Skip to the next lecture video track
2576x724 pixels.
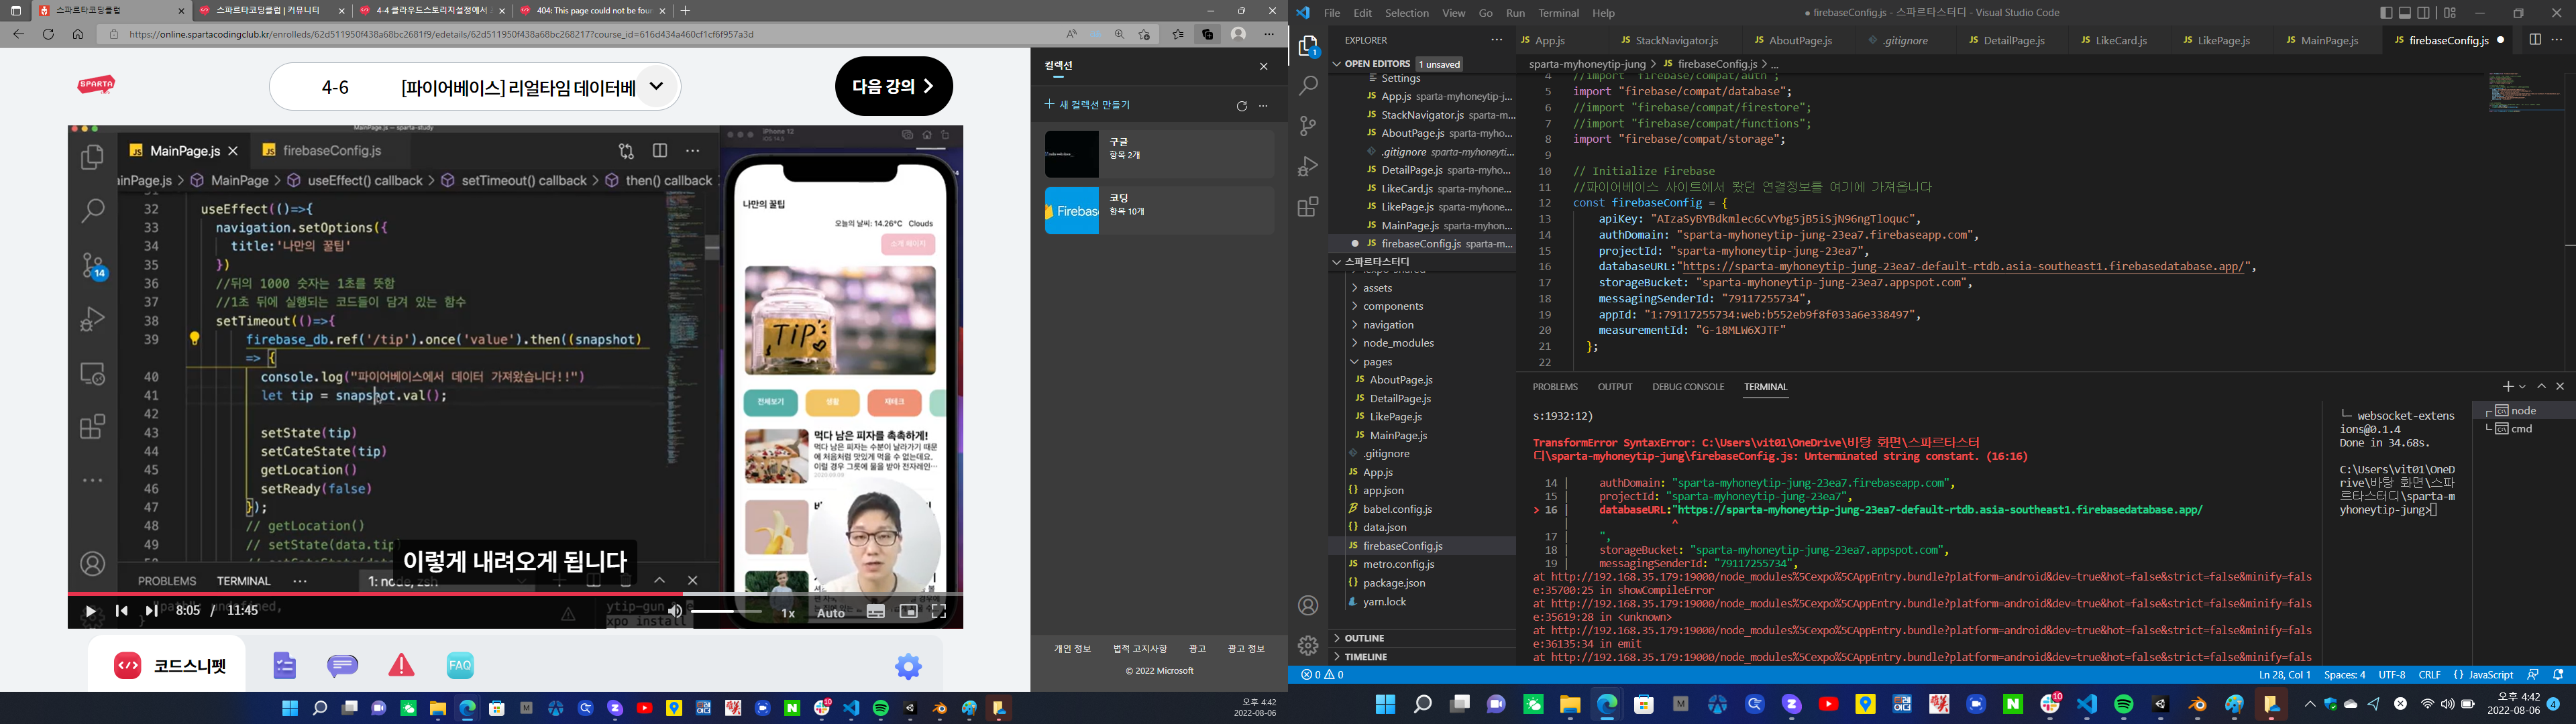tap(151, 611)
